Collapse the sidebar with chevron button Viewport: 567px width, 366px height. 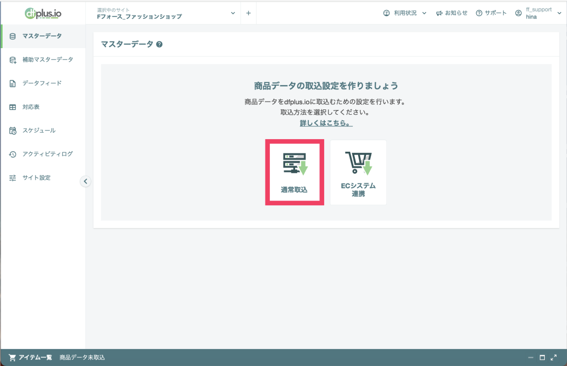click(x=85, y=181)
